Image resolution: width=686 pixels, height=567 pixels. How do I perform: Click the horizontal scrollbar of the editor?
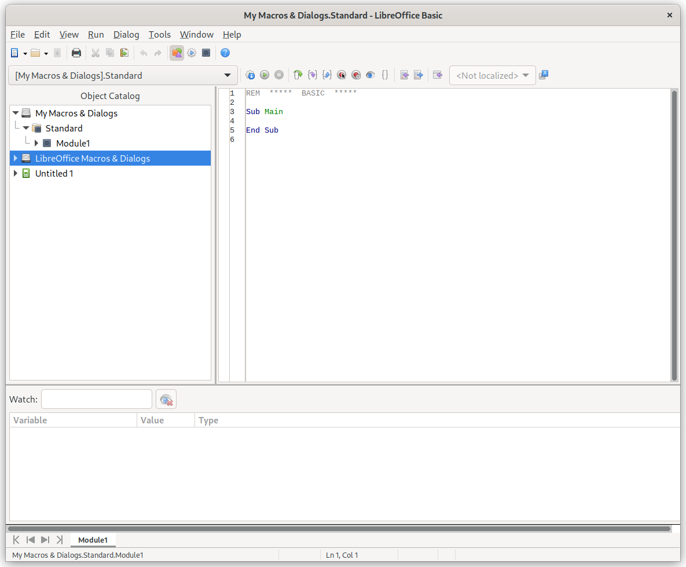pyautogui.click(x=339, y=528)
